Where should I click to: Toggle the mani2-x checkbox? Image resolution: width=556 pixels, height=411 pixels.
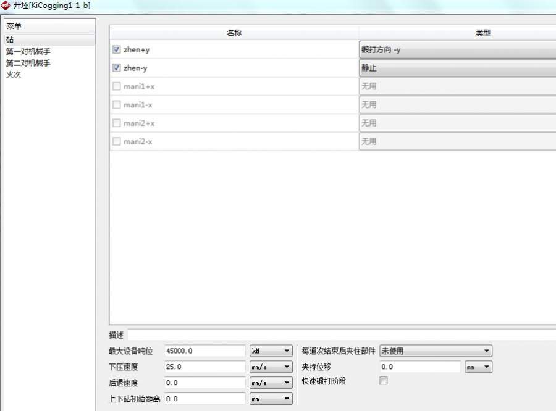[x=116, y=141]
